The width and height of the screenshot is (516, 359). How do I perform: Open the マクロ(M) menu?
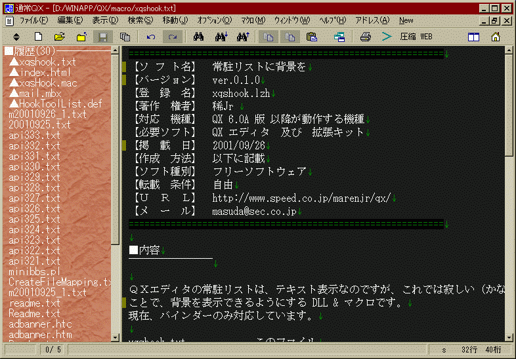[x=253, y=20]
